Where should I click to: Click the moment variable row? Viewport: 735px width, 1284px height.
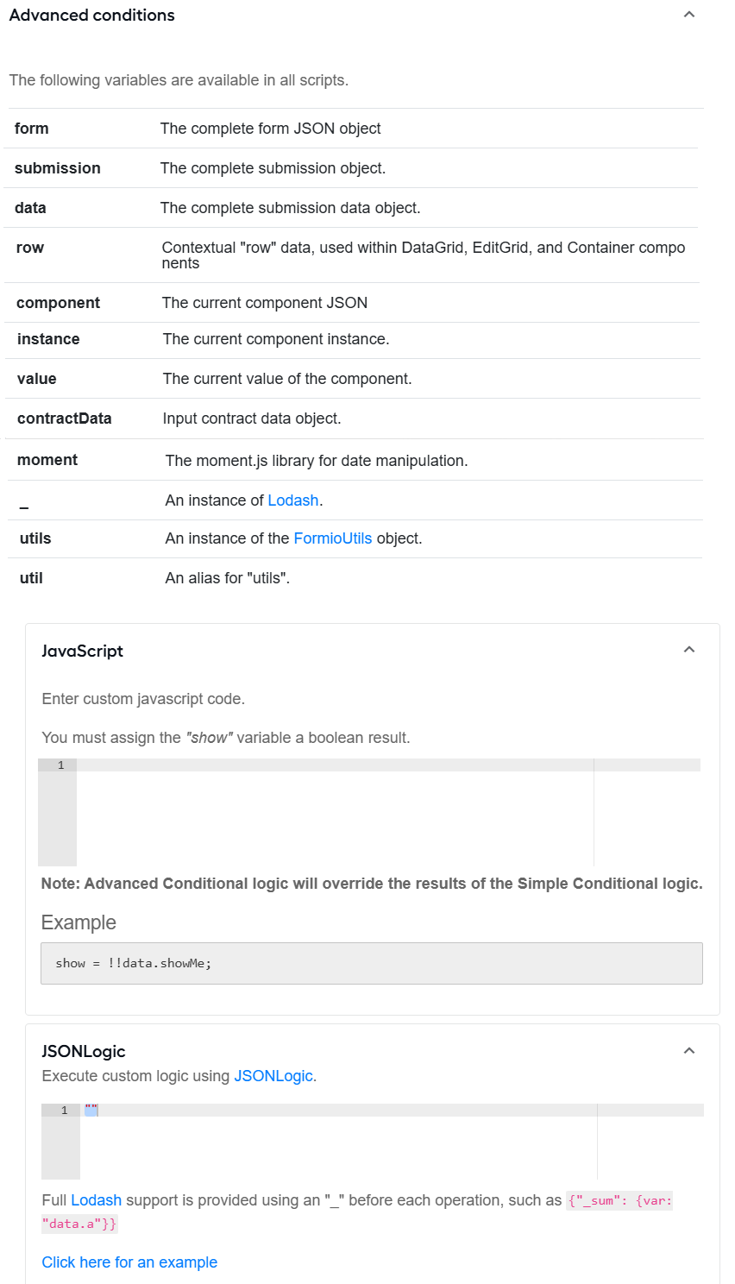click(355, 460)
